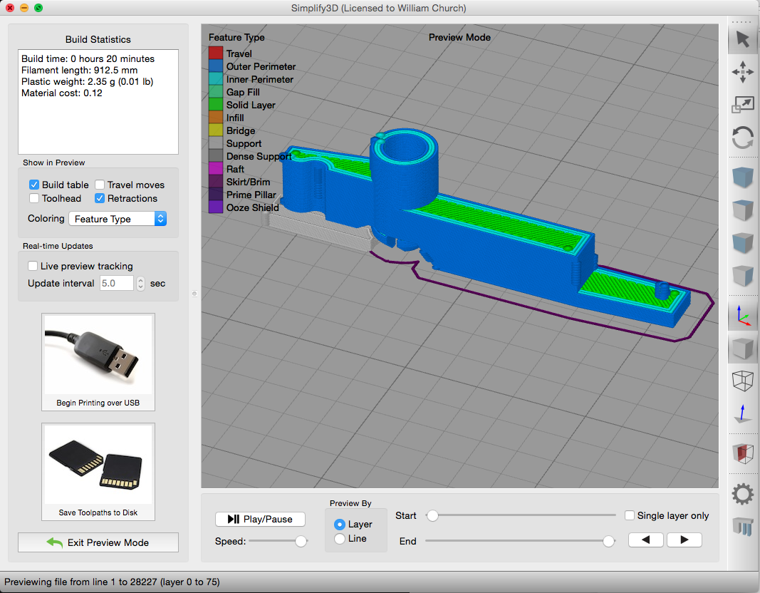Open the cross-section cube tool
The height and width of the screenshot is (593, 760).
[x=743, y=453]
